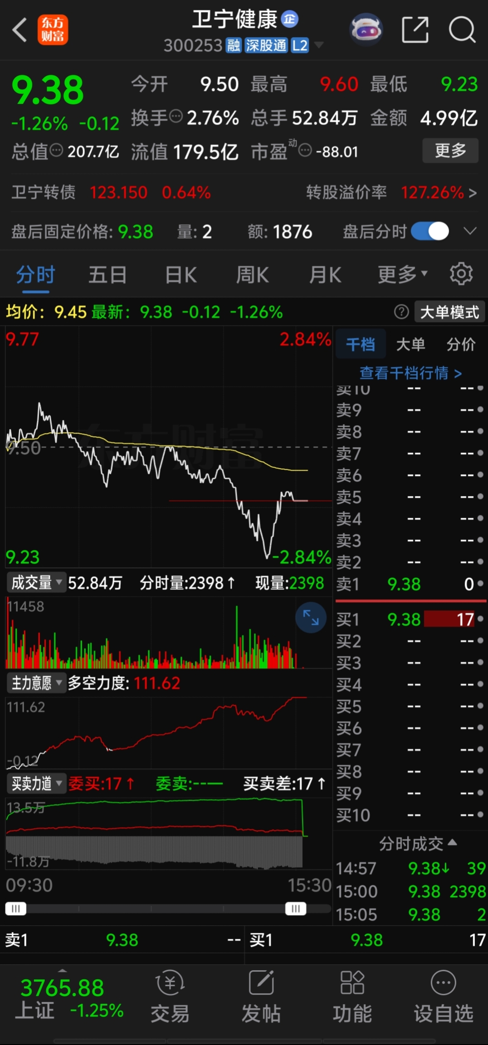Screen dimensions: 488x1045
Task: Tap the 设自选 watchlist icon
Action: point(444,997)
